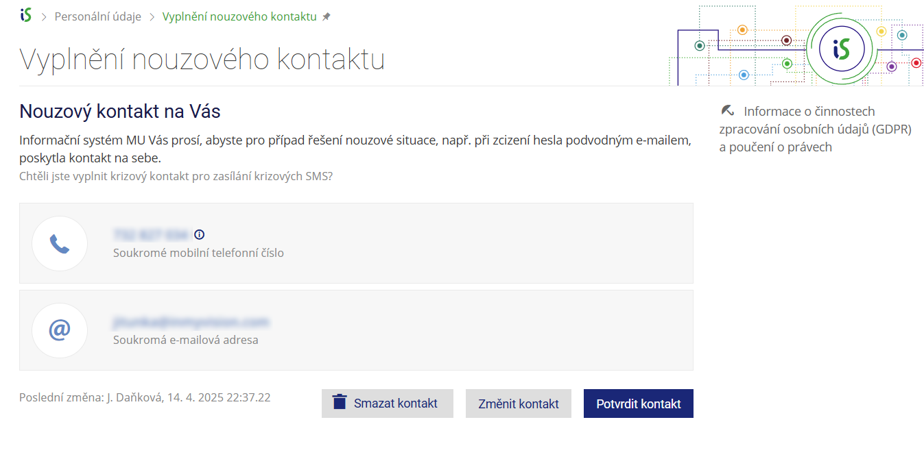924x459 pixels.
Task: Click the Soukromé mobilní telefonní číslo label
Action: click(x=198, y=253)
